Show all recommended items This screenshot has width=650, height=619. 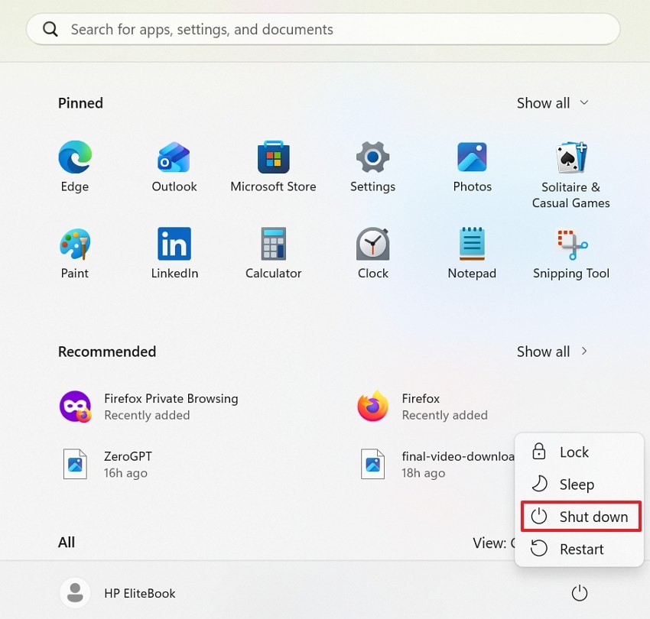pyautogui.click(x=552, y=352)
